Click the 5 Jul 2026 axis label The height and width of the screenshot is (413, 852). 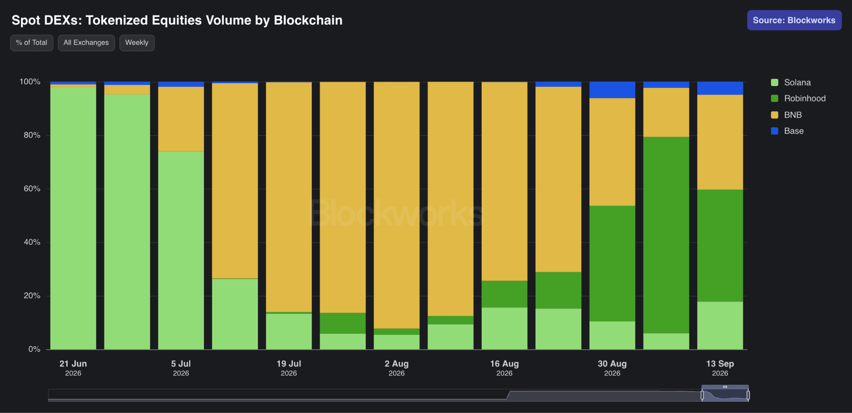[181, 368]
